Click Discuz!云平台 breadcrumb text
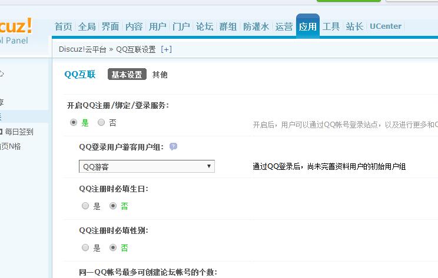 (82, 49)
